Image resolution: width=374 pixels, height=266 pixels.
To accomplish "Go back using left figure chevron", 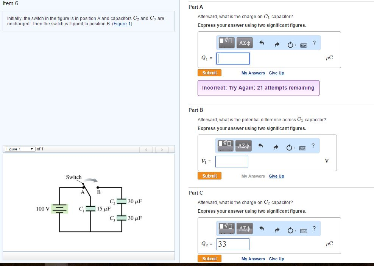I will (x=146, y=149).
